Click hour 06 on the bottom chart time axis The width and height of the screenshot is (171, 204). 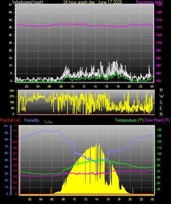click(x=52, y=199)
